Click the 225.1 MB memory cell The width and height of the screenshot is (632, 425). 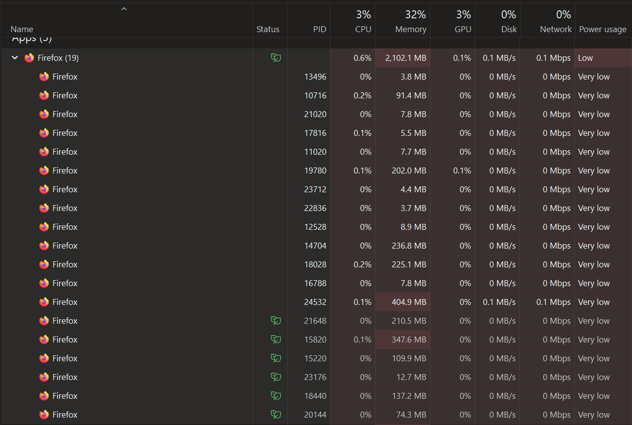click(403, 264)
